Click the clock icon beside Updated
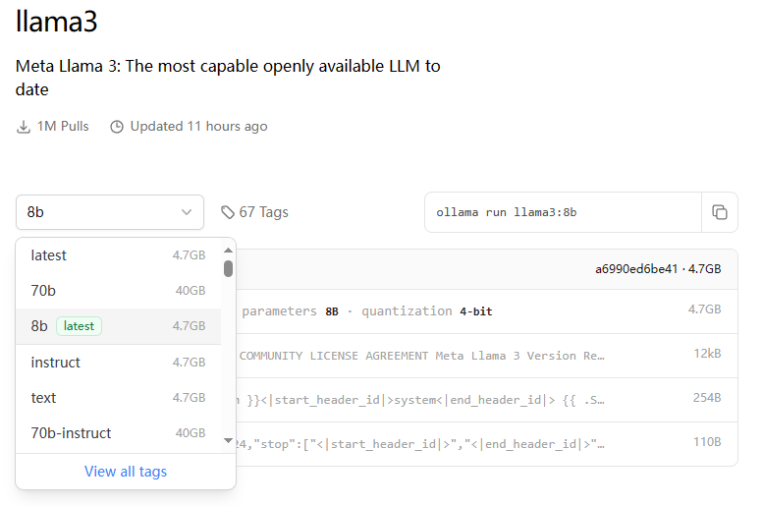Viewport: 763px width, 506px height. pyautogui.click(x=117, y=127)
